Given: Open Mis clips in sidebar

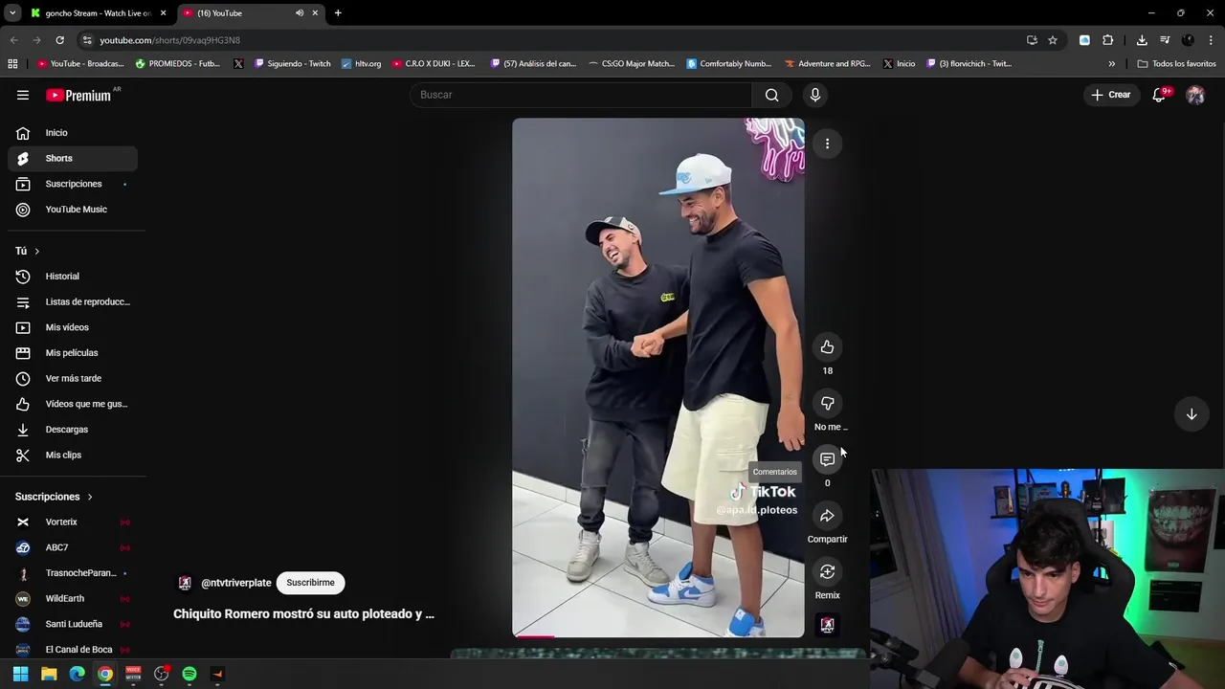Looking at the screenshot, I should coord(73,455).
